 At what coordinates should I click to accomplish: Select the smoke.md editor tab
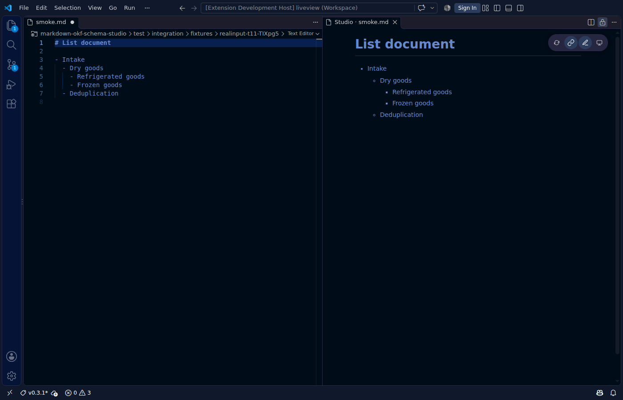51,22
